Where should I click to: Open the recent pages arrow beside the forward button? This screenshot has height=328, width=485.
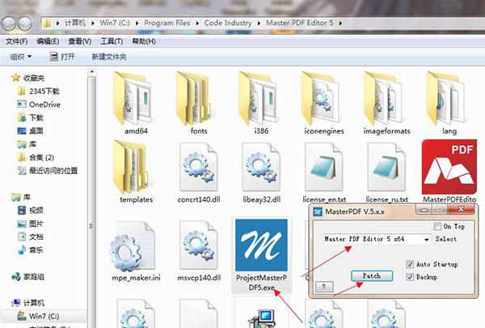[36, 23]
